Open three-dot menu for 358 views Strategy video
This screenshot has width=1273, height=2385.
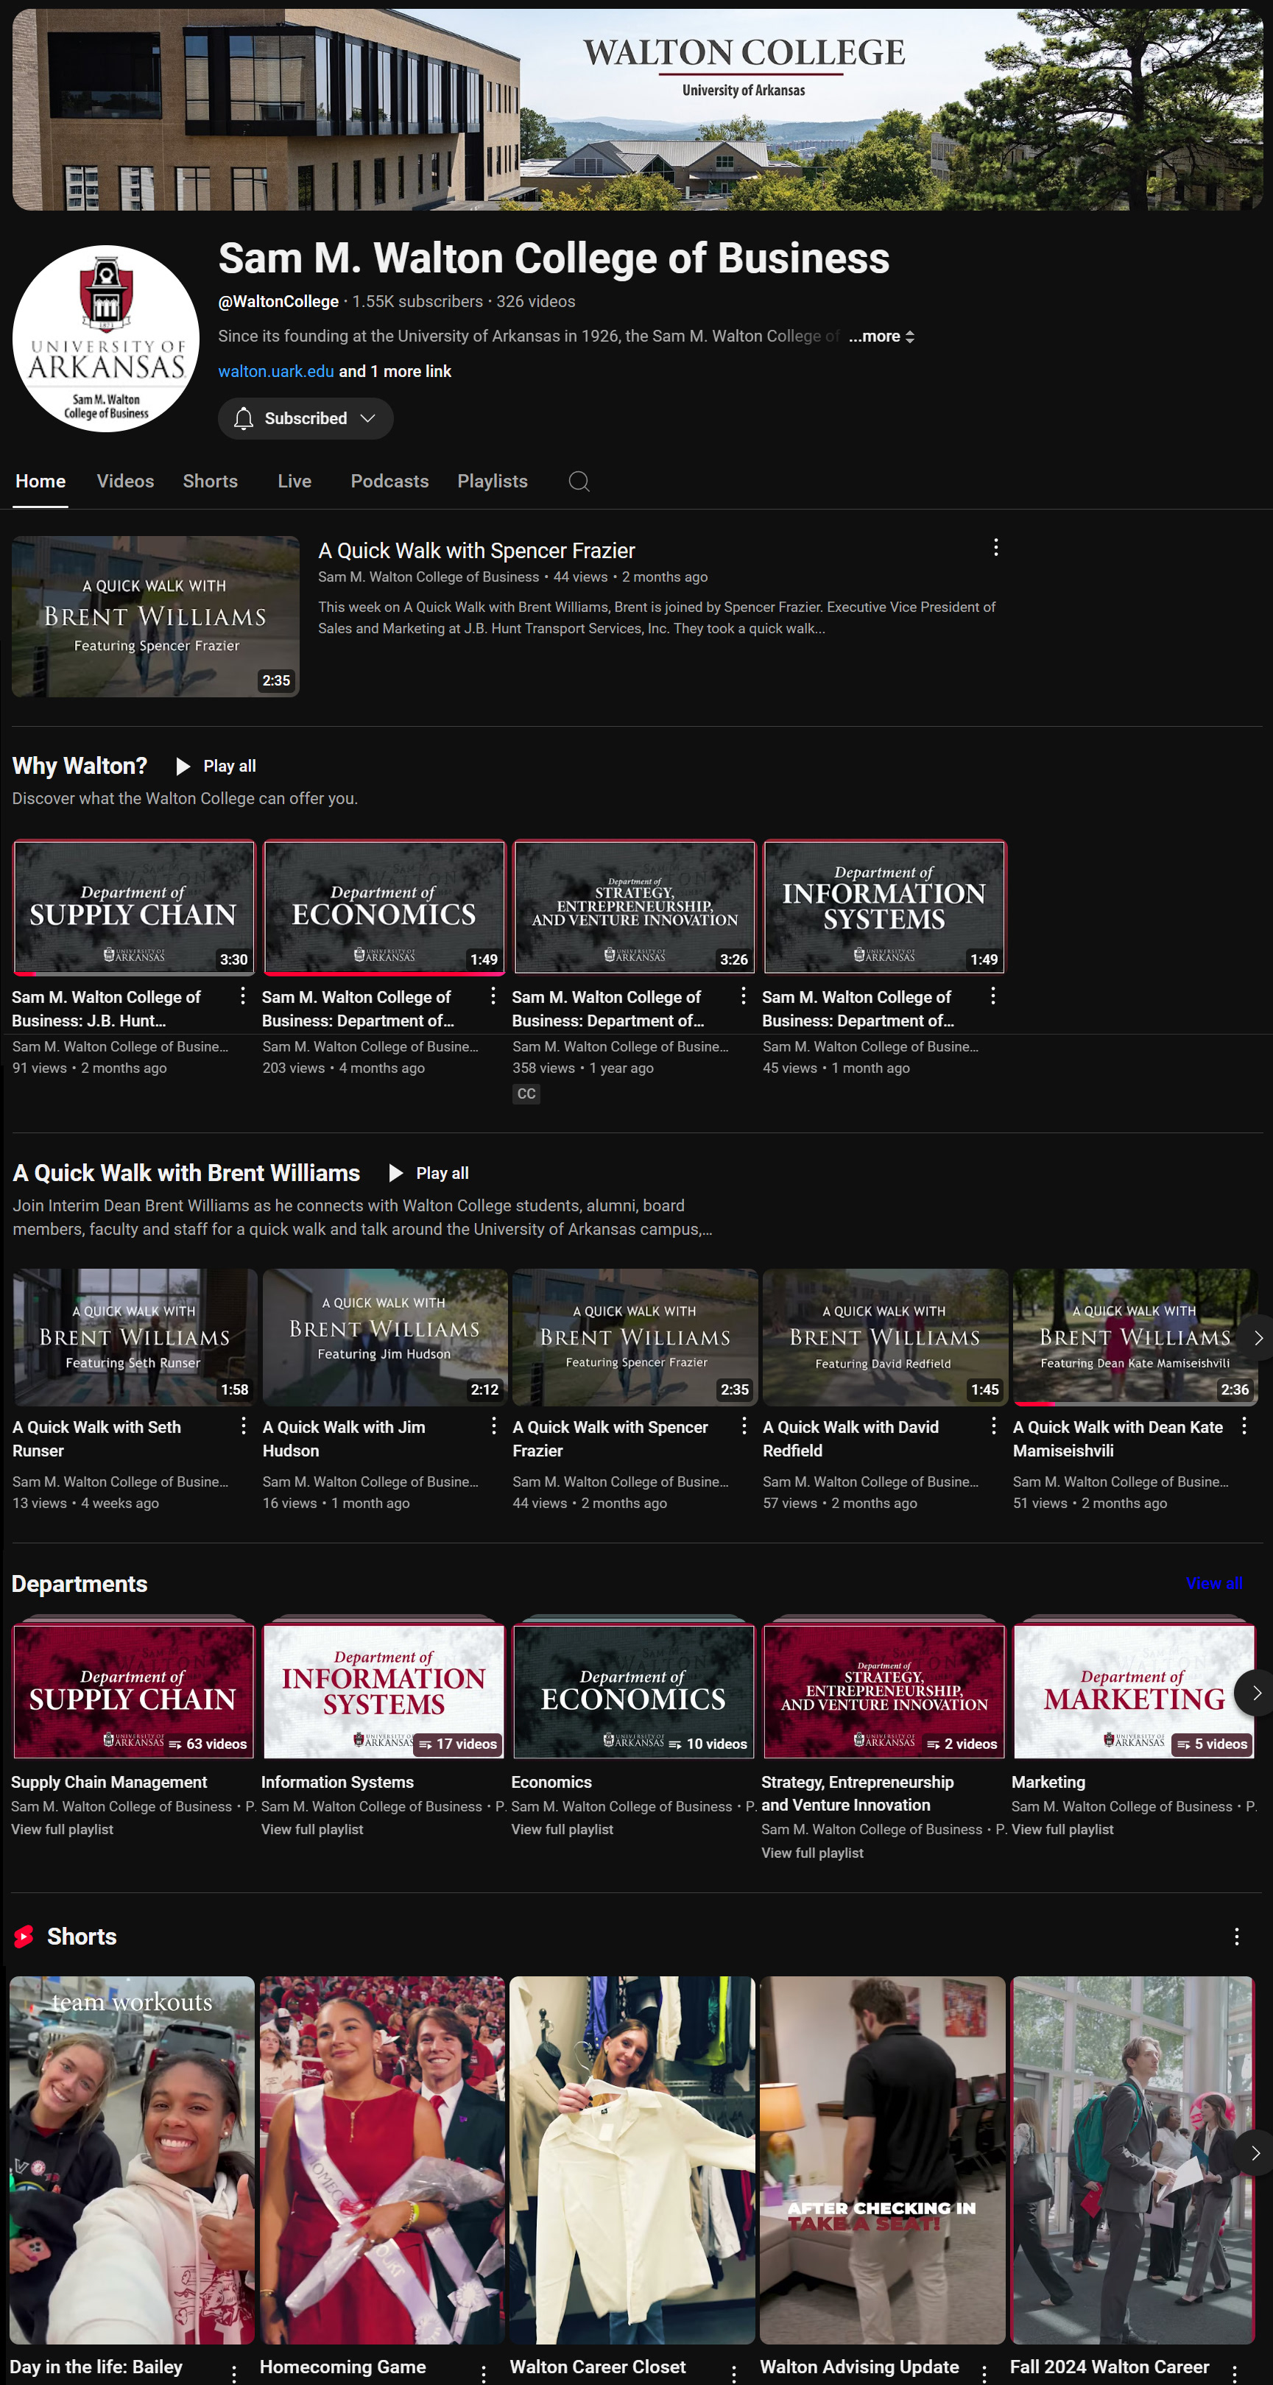tap(742, 996)
